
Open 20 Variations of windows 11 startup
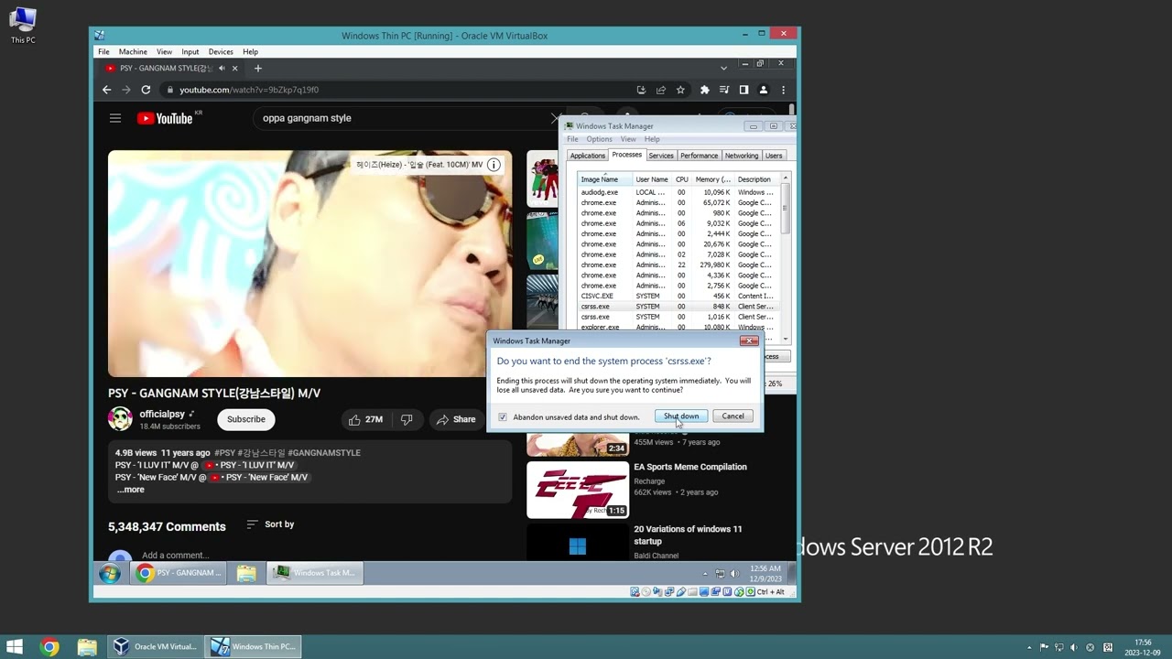pyautogui.click(x=688, y=535)
